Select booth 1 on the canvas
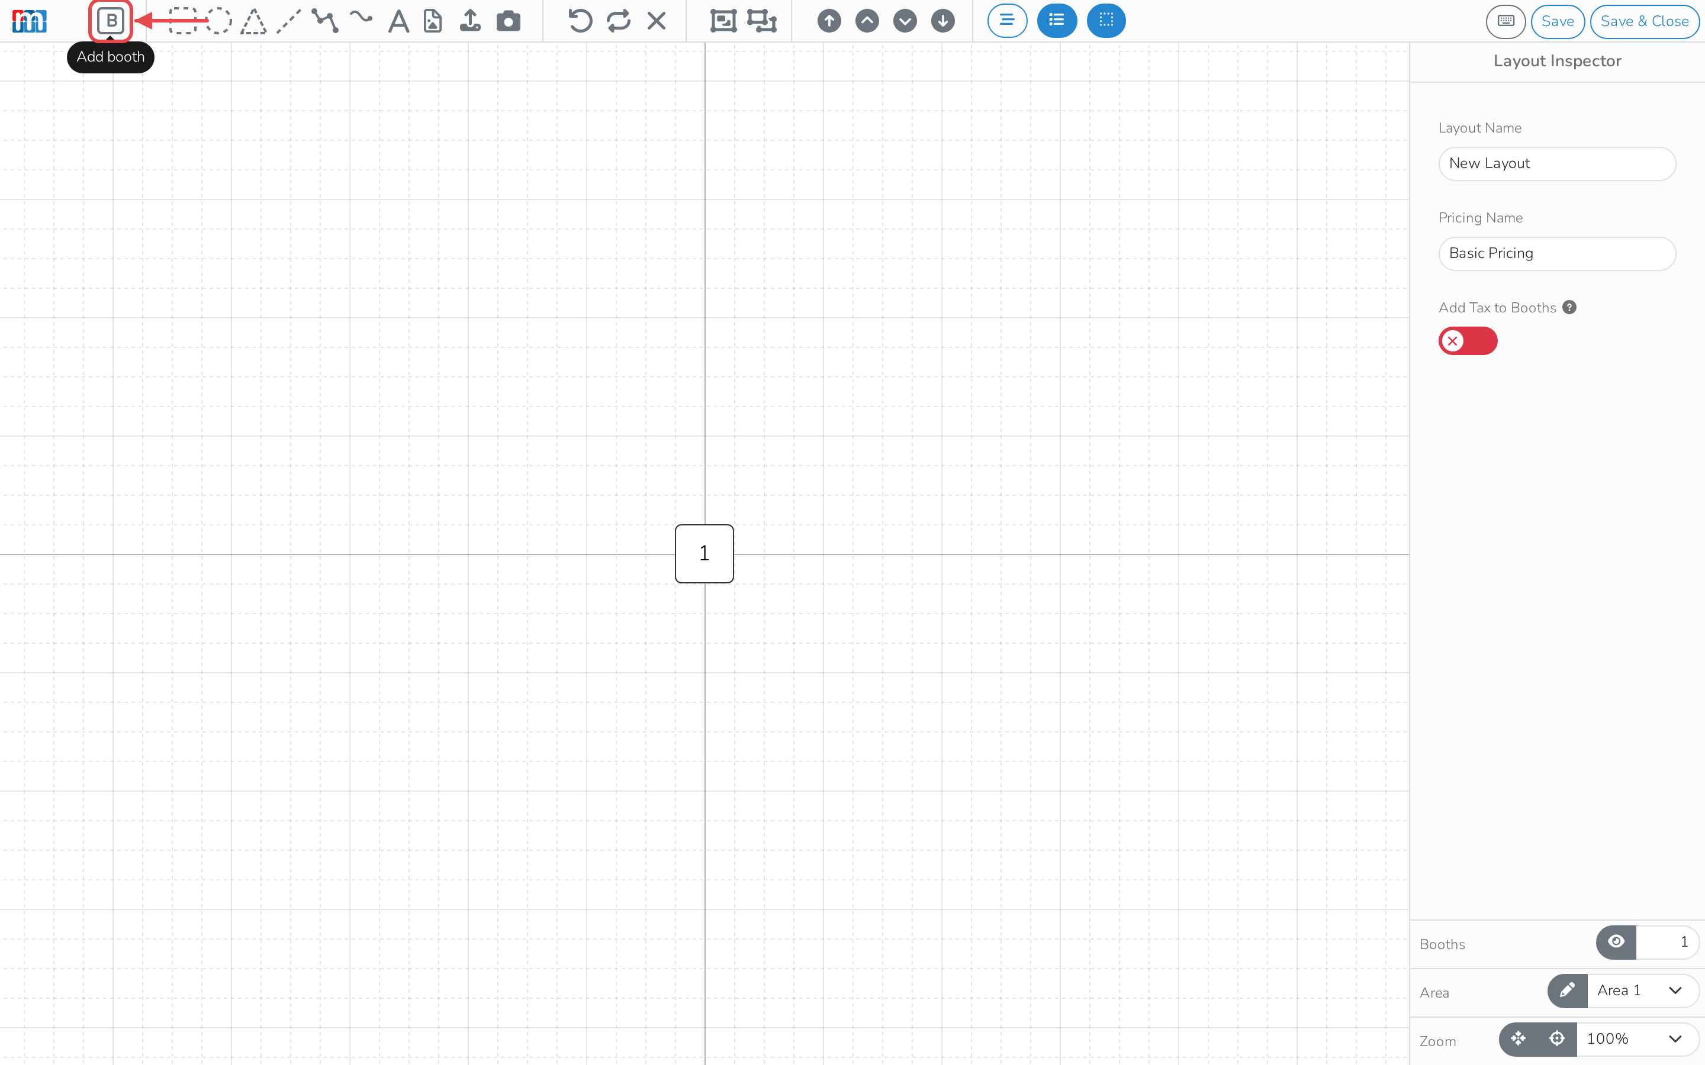This screenshot has height=1065, width=1705. click(x=704, y=554)
